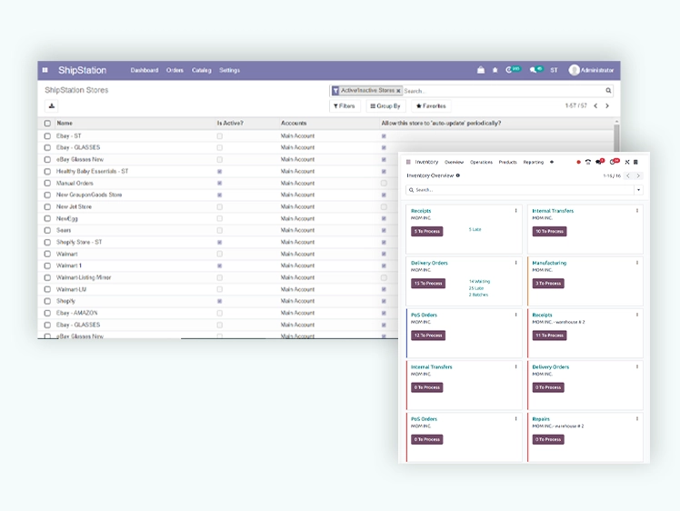This screenshot has width=680, height=511.
Task: Click the 11 To Process button
Action: [x=549, y=336]
